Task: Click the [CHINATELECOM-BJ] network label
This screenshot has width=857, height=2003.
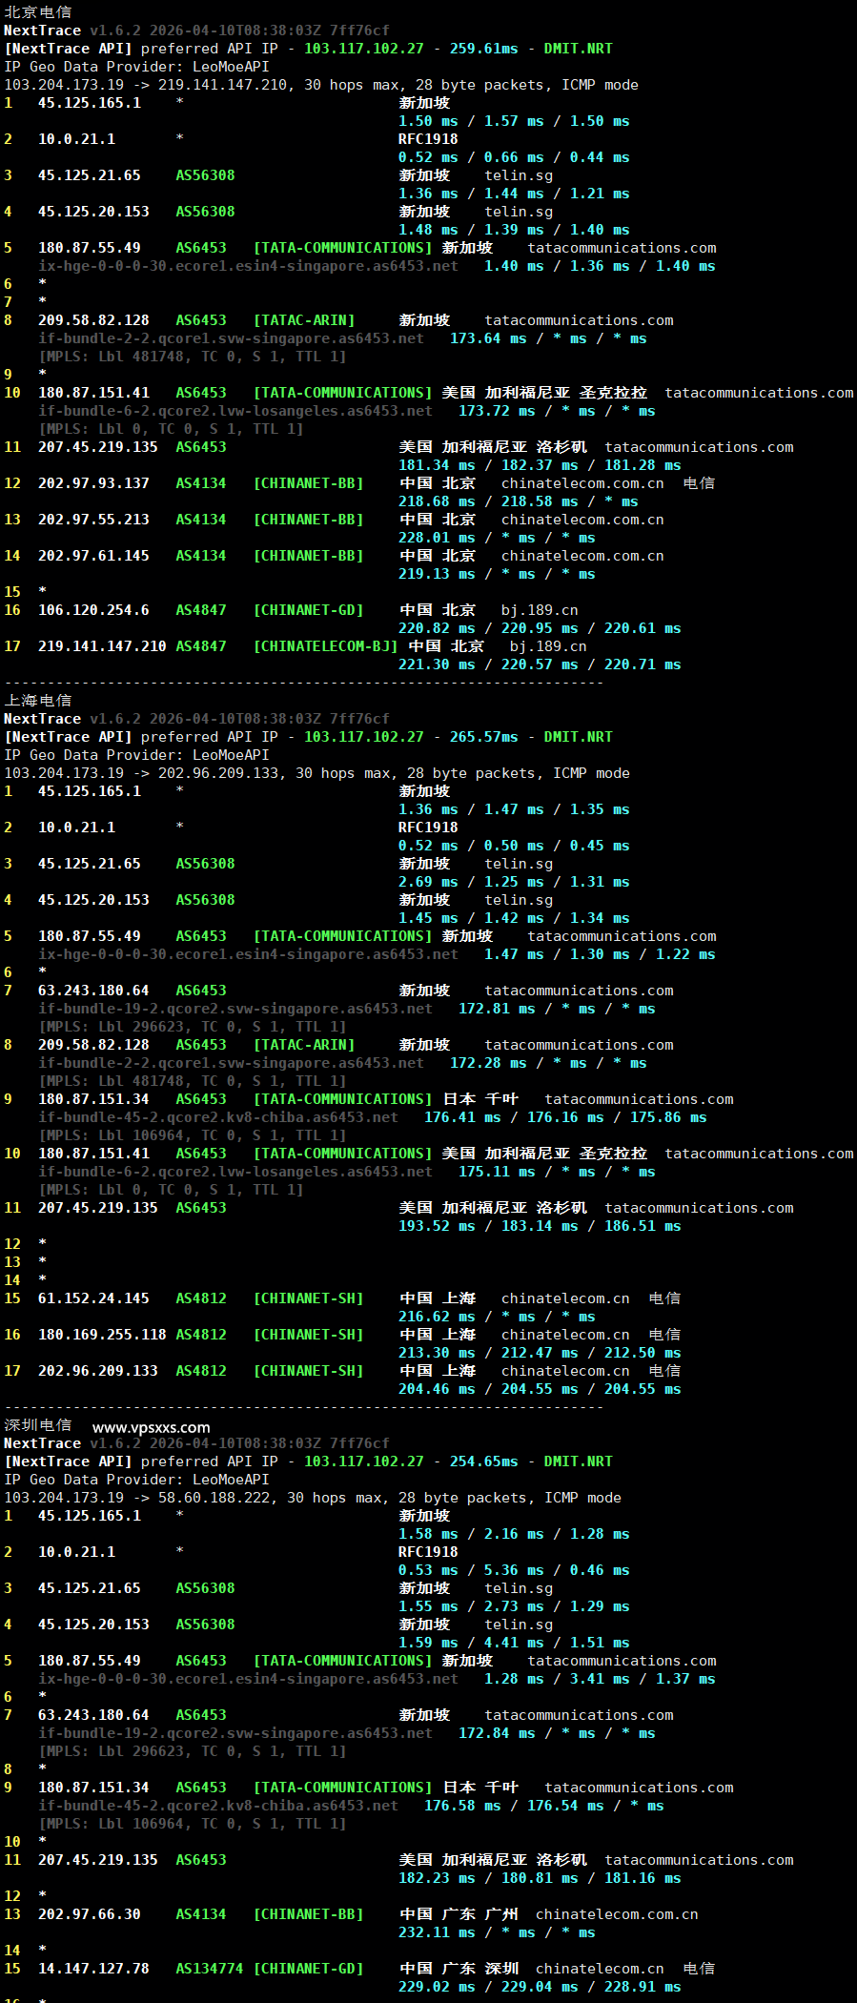Action: pos(326,646)
